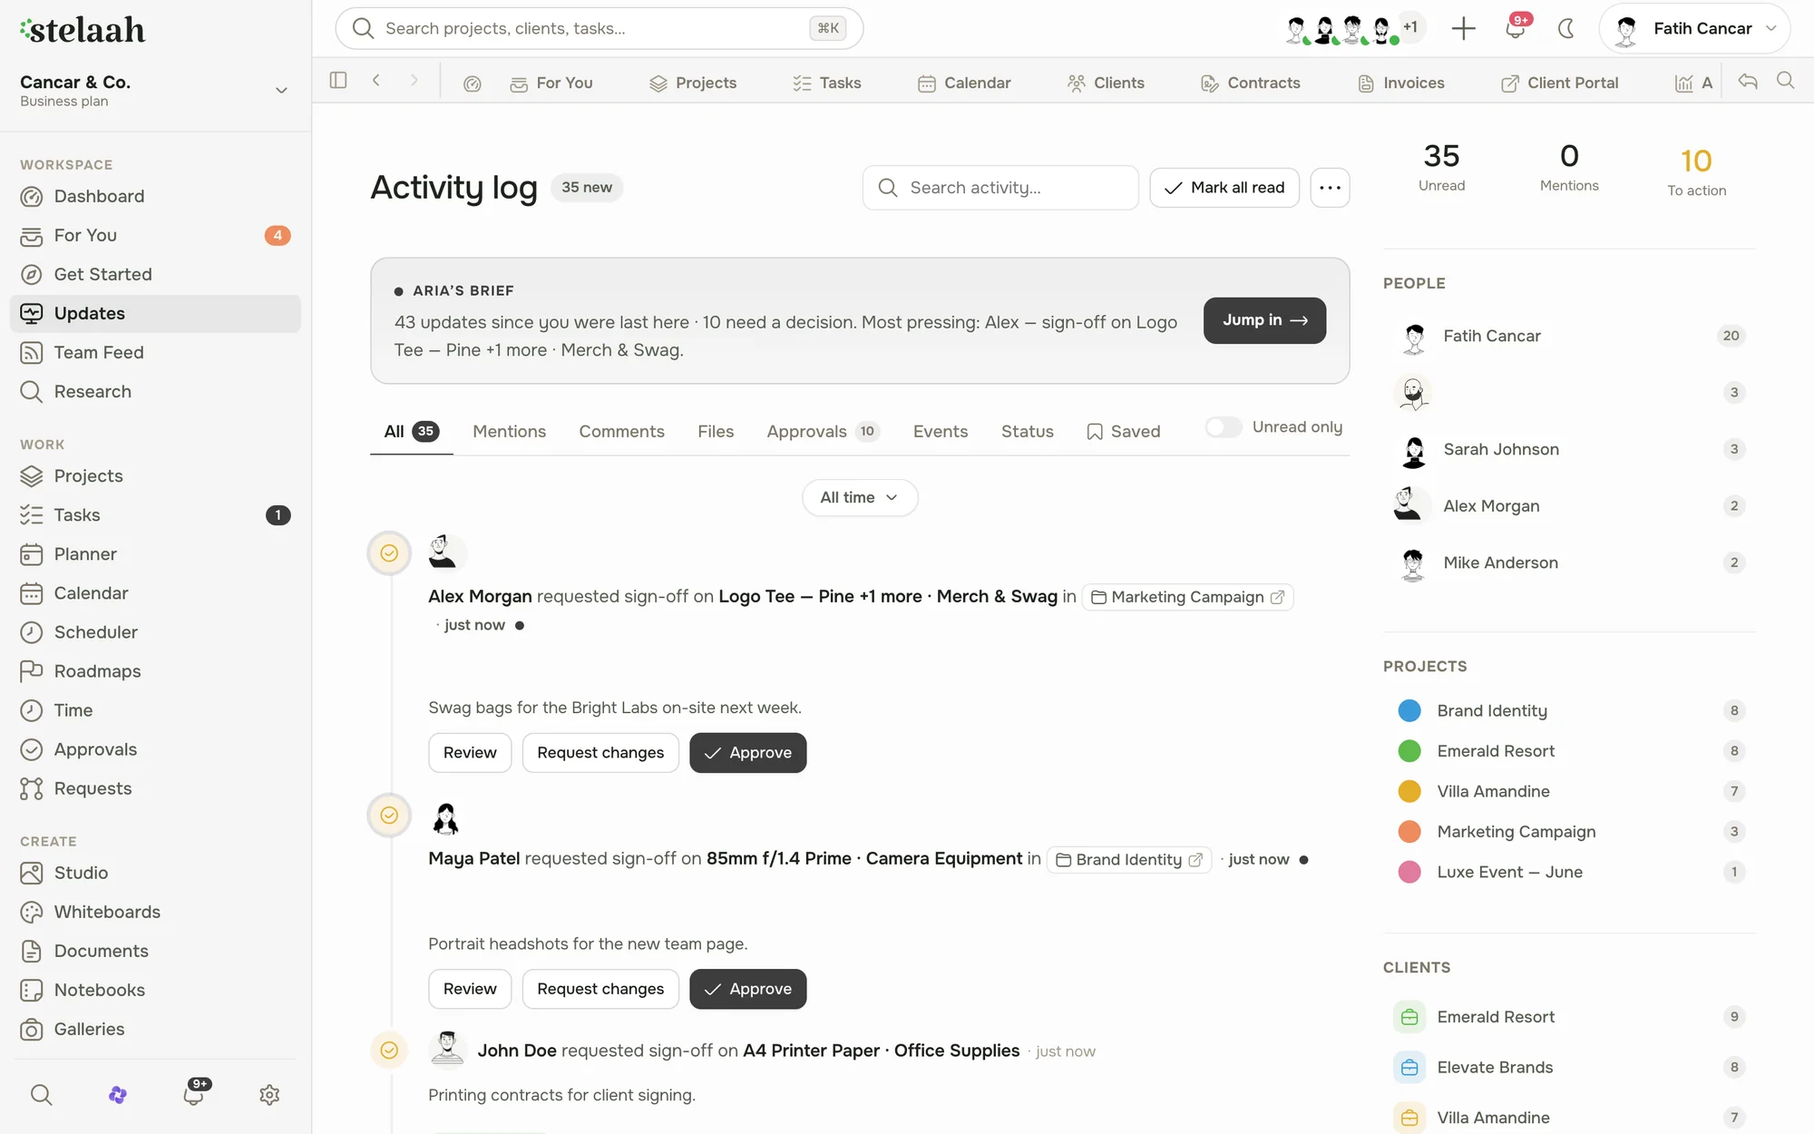Open Time in the sidebar
The width and height of the screenshot is (1814, 1134).
[155, 709]
